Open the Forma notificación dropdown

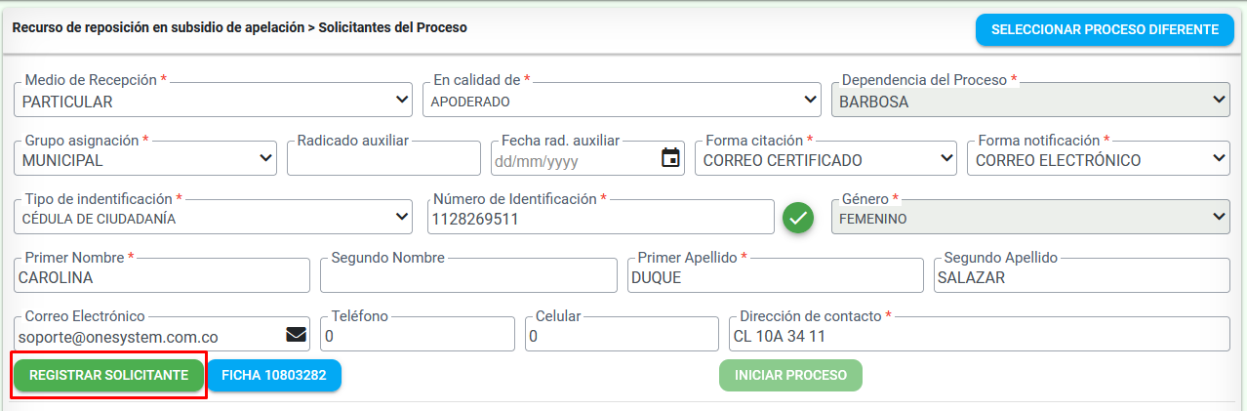[1098, 159]
